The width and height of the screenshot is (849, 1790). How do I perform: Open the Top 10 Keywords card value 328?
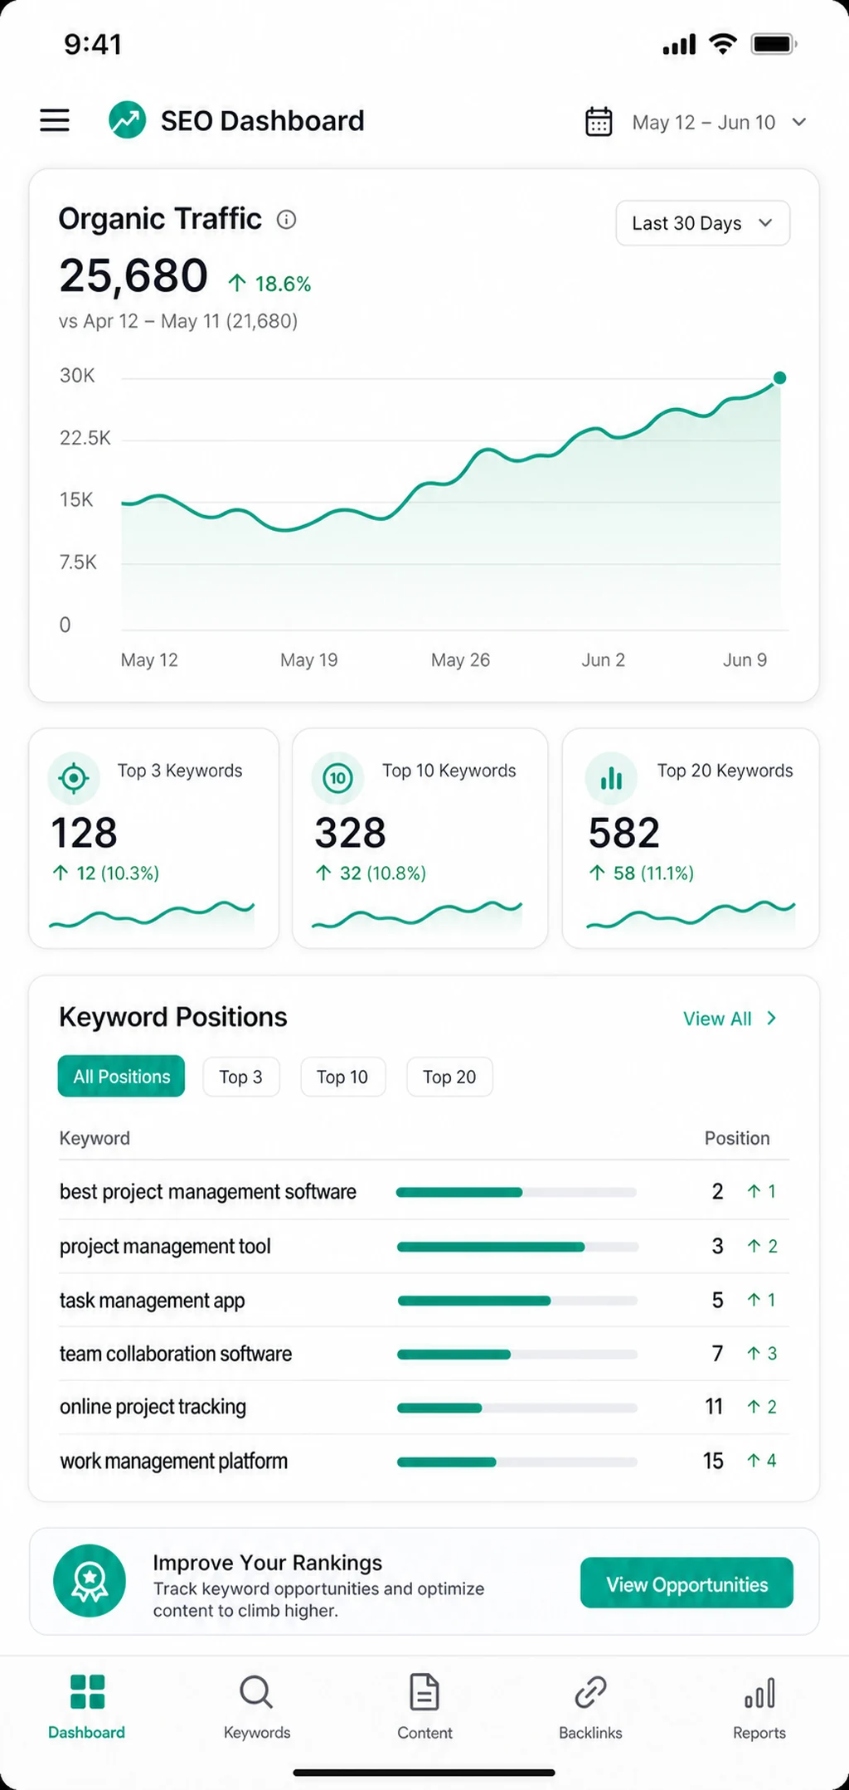(350, 833)
